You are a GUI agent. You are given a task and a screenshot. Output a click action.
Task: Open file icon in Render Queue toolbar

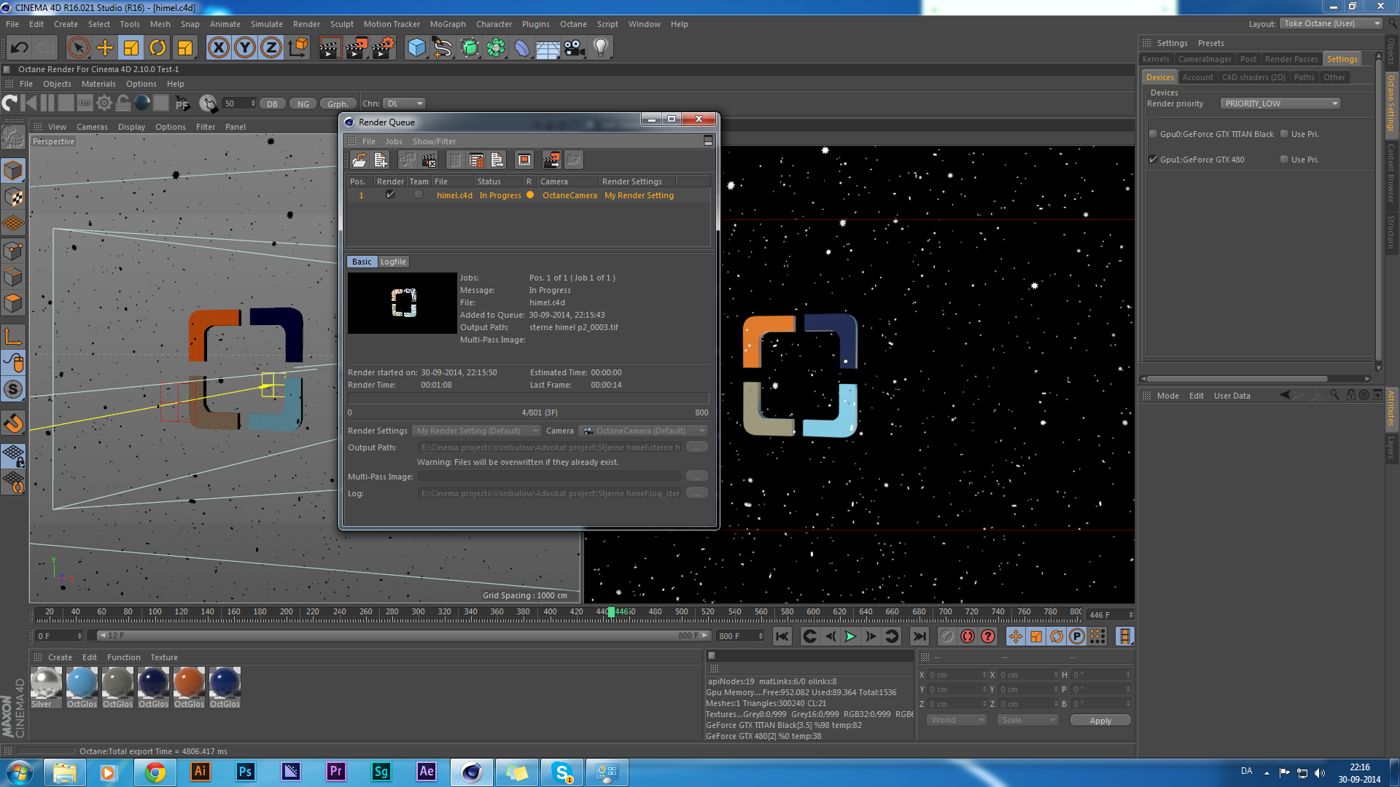(359, 160)
